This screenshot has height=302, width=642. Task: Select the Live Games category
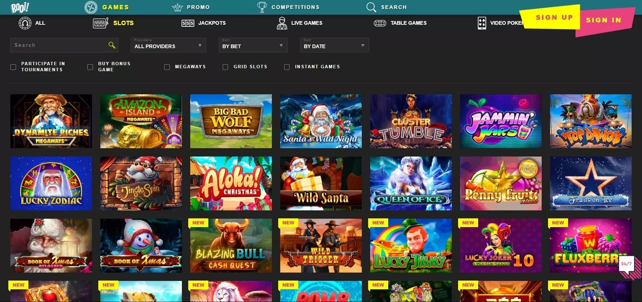click(x=307, y=23)
